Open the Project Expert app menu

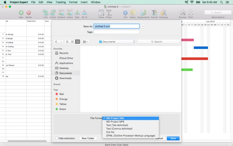(x=19, y=2)
